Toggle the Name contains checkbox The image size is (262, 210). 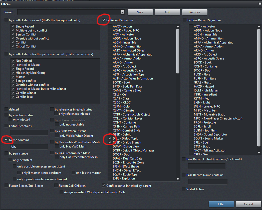pyautogui.click(x=6, y=140)
